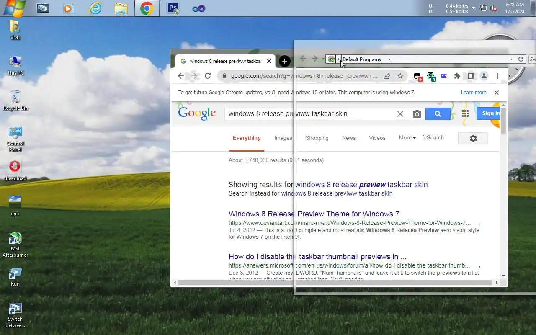This screenshot has width=536, height=335.
Task: Open the Chrome three-dot menu
Action: pos(497,76)
